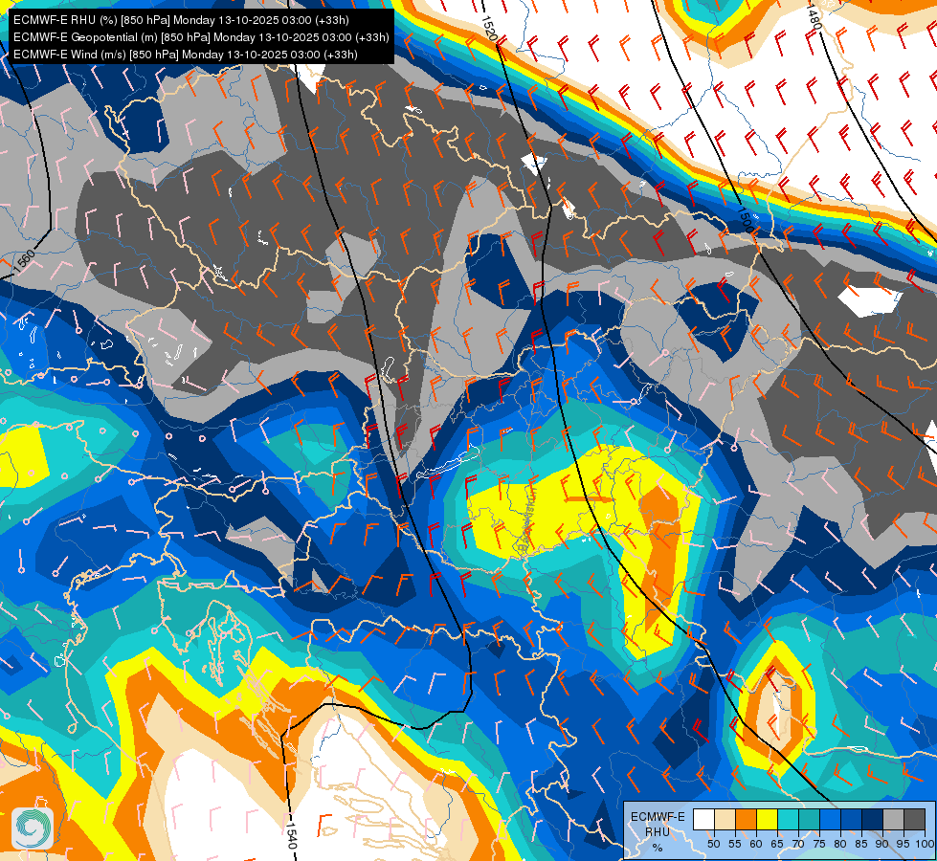Click the legend tick value 95

(903, 844)
